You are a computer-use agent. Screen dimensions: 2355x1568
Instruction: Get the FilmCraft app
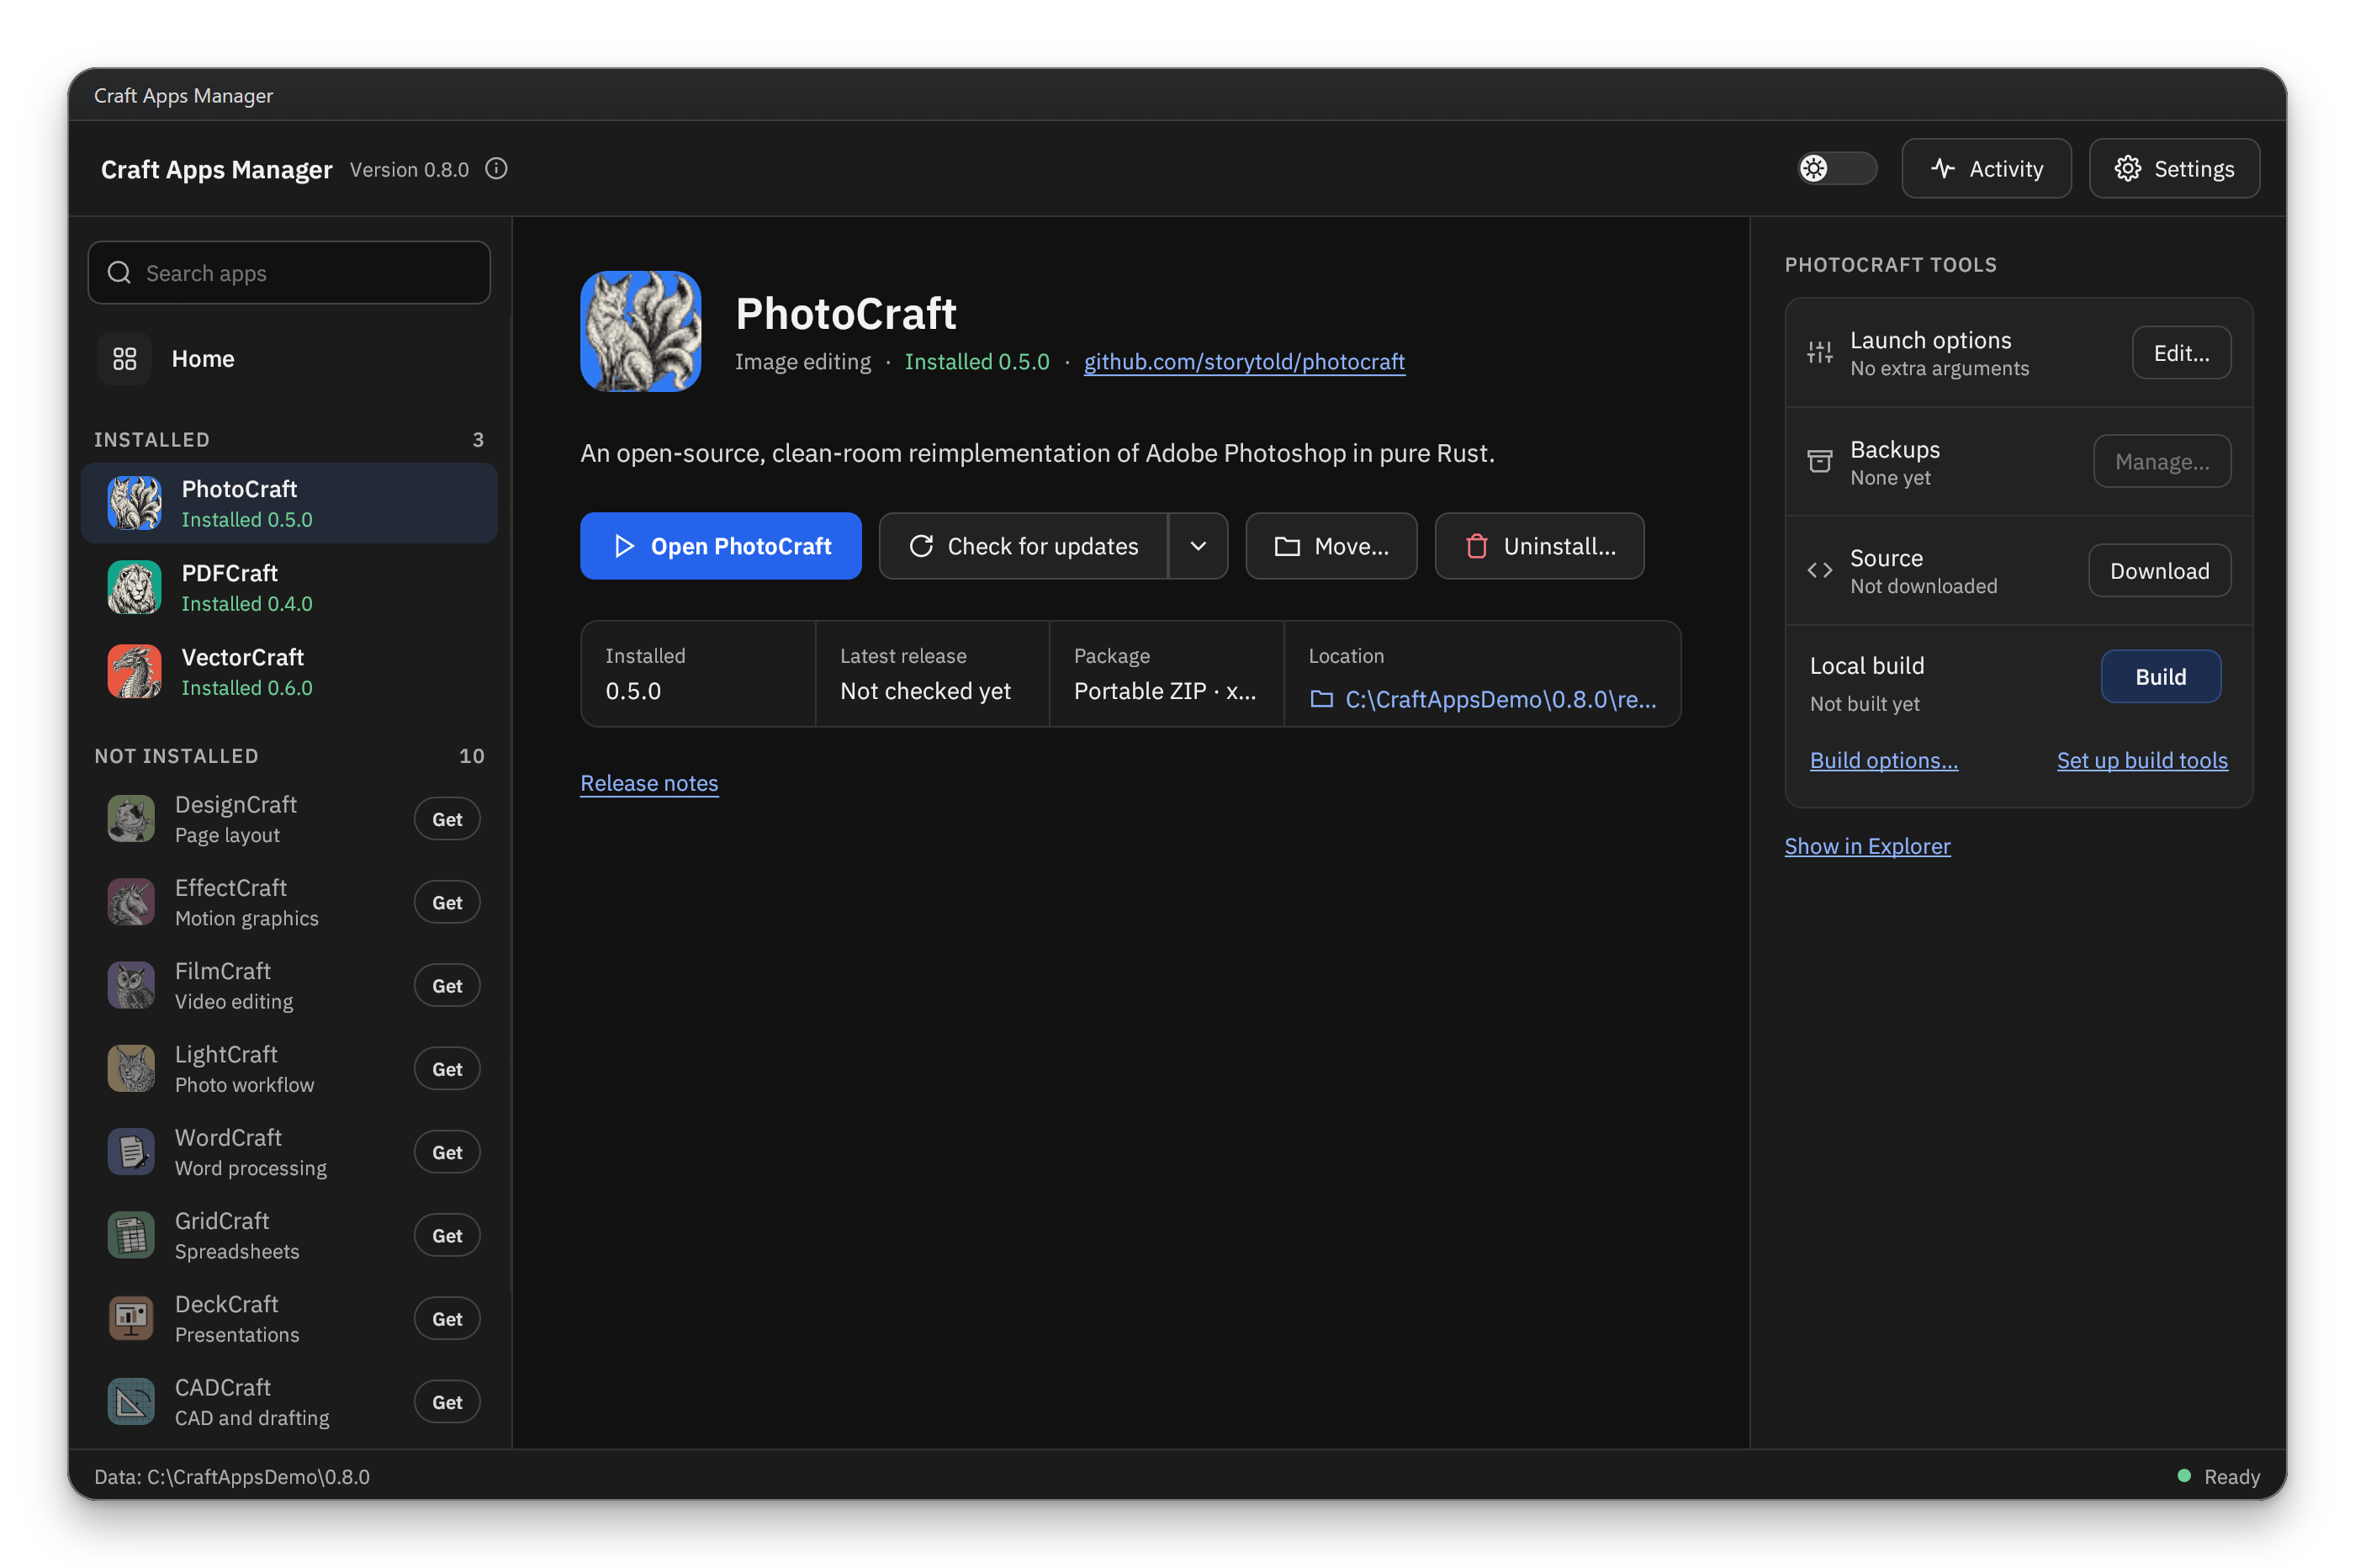click(447, 985)
